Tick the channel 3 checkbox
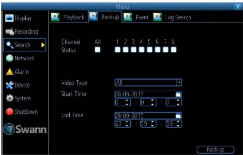Viewport: 243px width, 155px height. pyautogui.click(x=133, y=50)
